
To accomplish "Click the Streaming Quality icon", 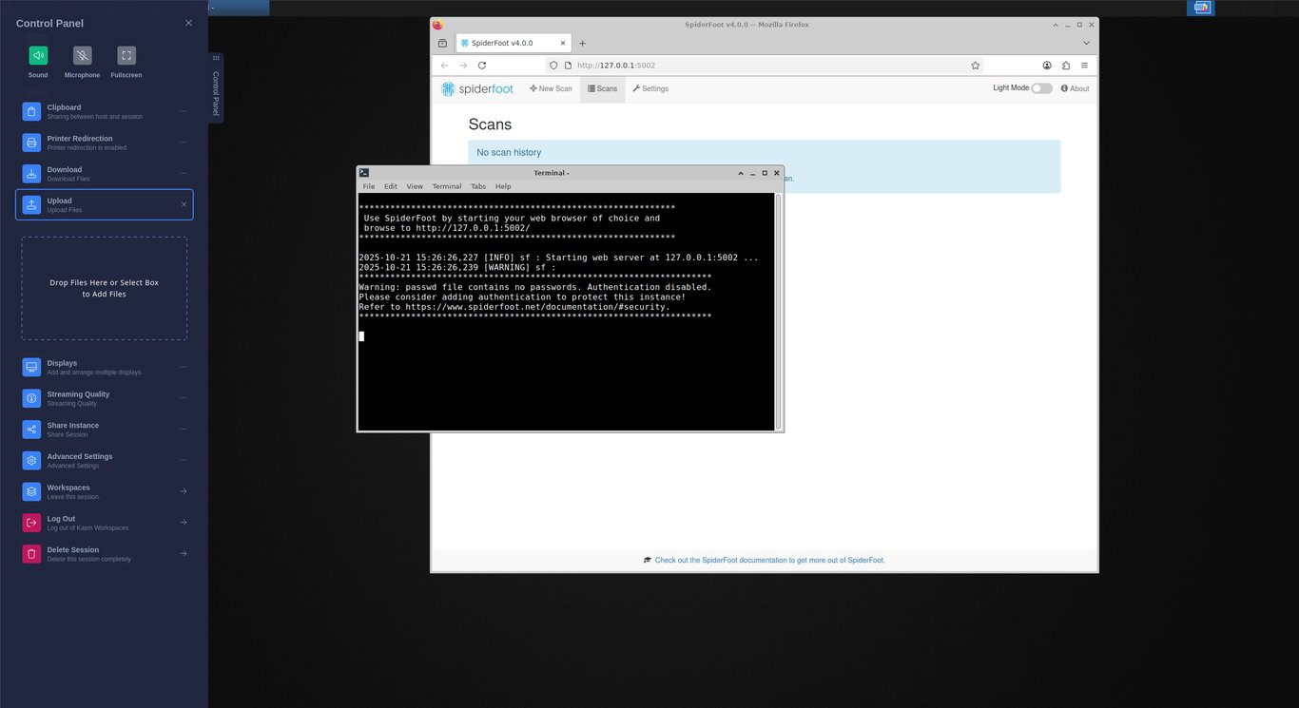I will (x=31, y=398).
